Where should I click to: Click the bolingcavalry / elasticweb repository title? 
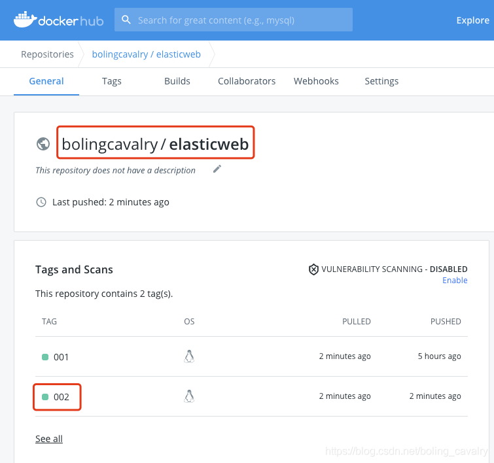155,145
